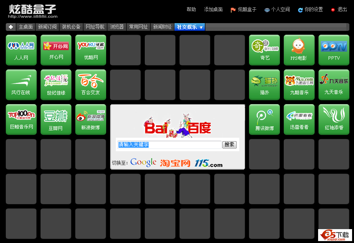Open the 奇艺 video tile
Viewport: 354px width, 243px height.
pos(264,50)
